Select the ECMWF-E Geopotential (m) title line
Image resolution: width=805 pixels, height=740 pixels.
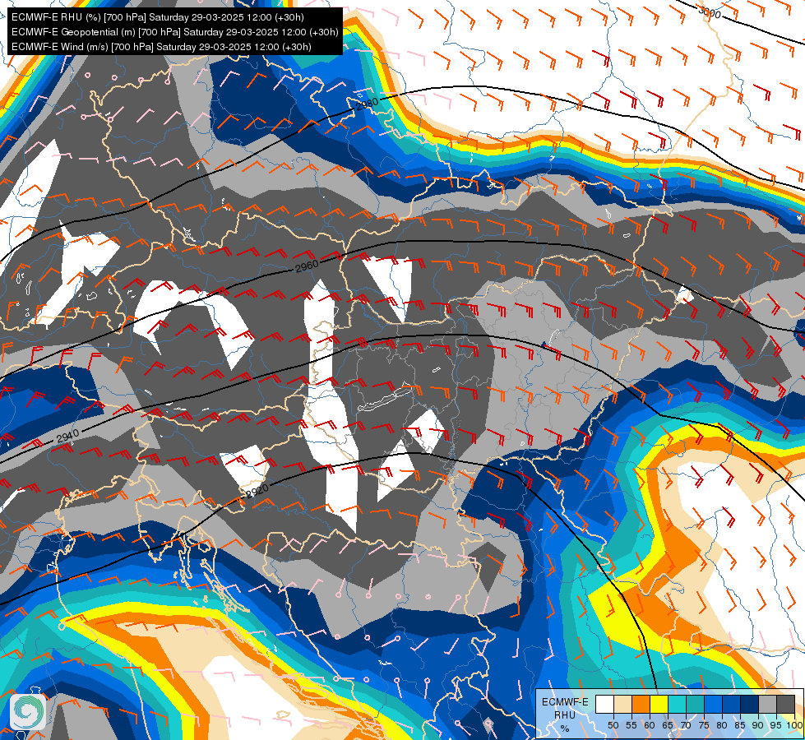[x=174, y=32]
